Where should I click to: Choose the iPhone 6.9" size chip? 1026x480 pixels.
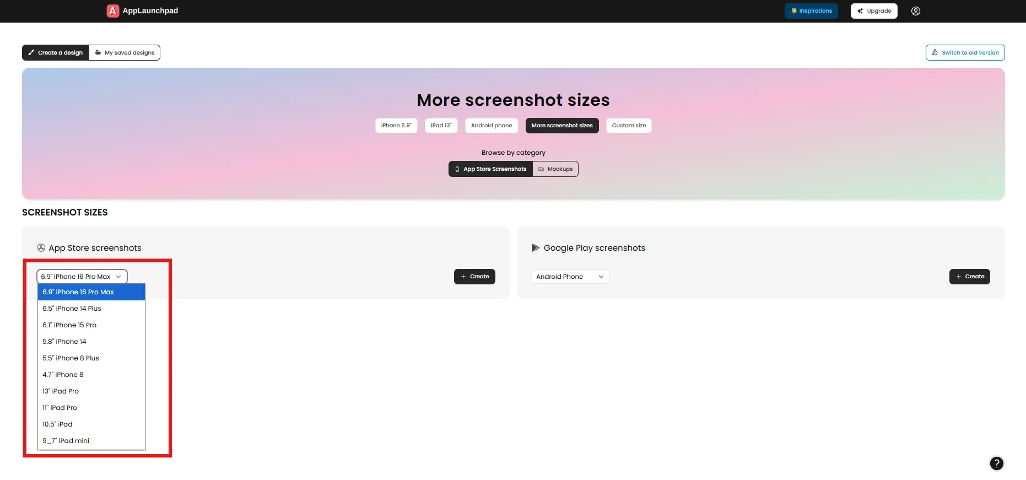[396, 126]
